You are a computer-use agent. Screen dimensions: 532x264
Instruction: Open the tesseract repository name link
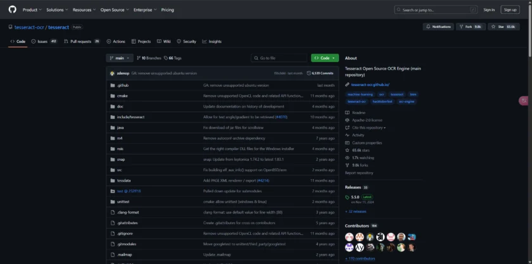58,27
